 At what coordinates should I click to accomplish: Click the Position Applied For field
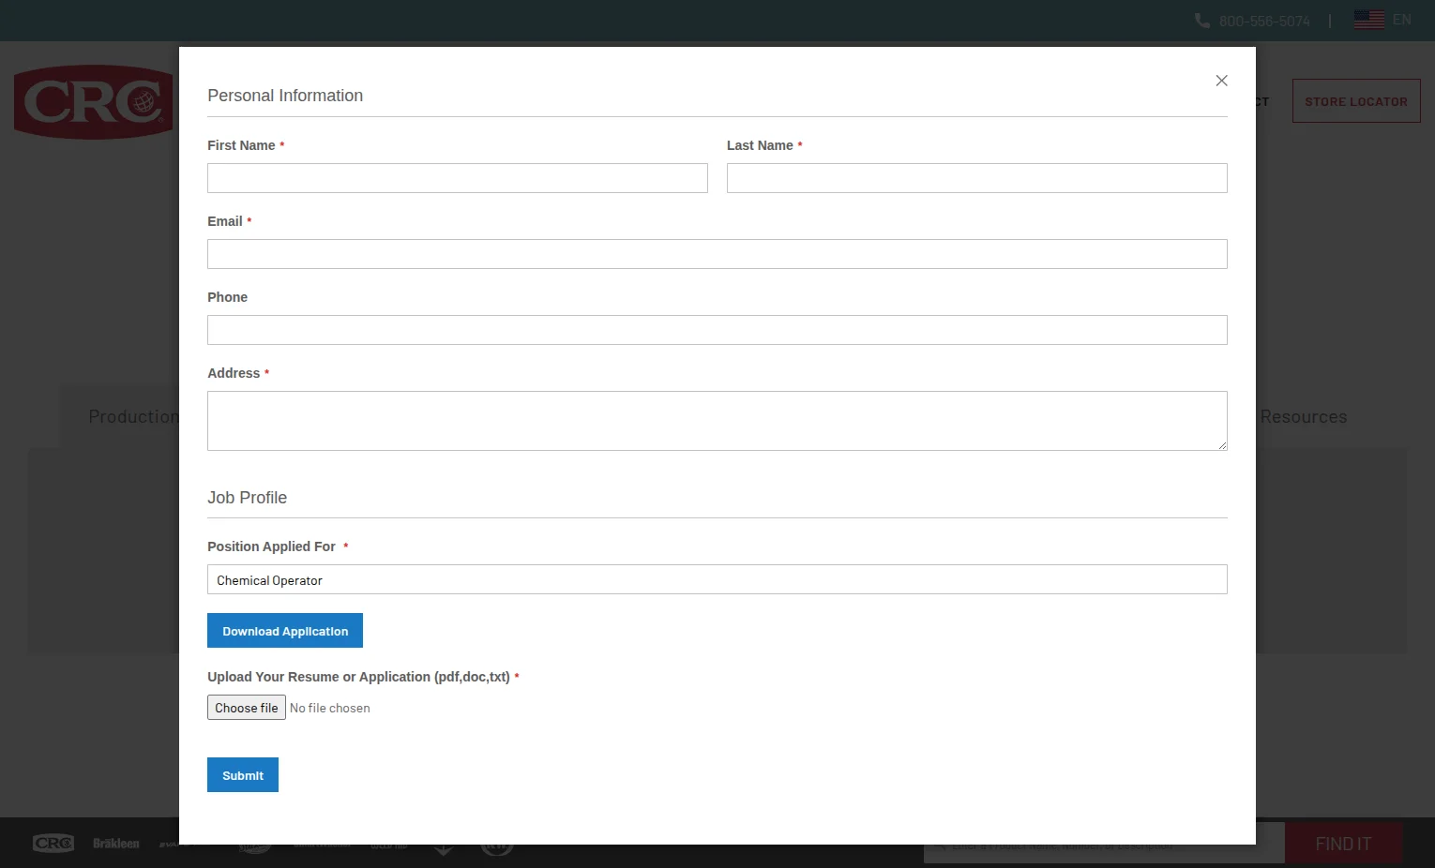[x=717, y=579]
